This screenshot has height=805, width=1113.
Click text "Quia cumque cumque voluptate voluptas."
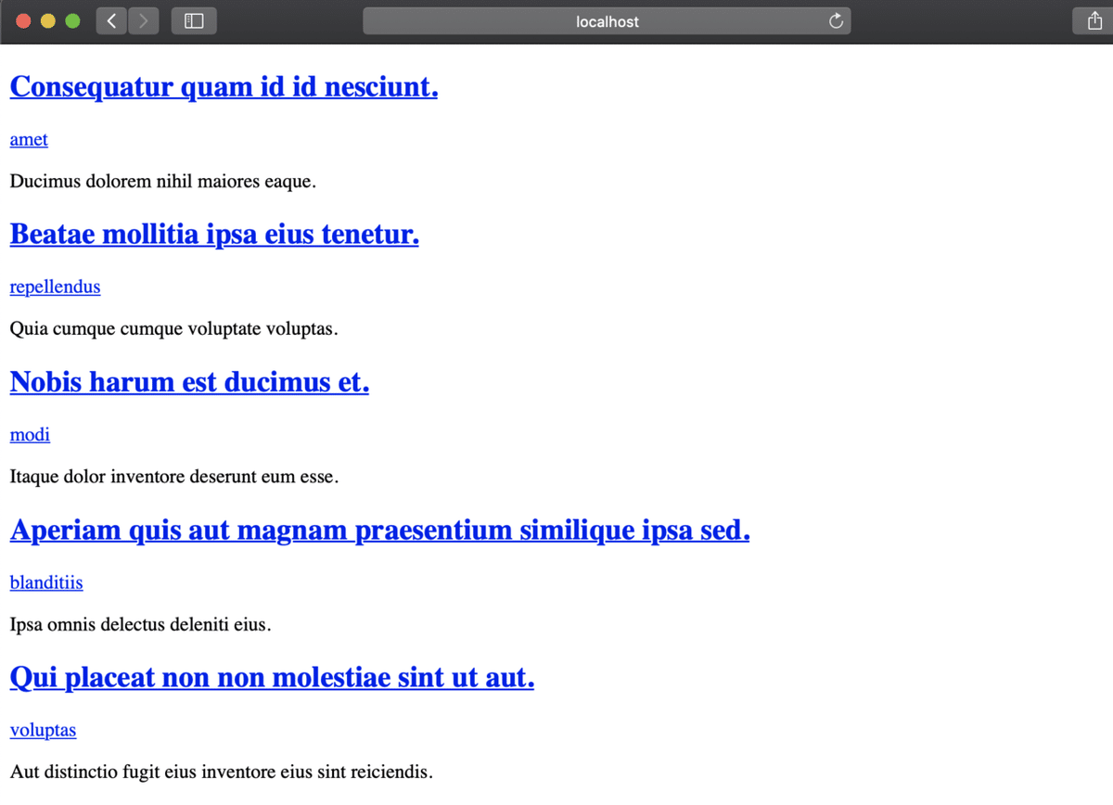174,329
